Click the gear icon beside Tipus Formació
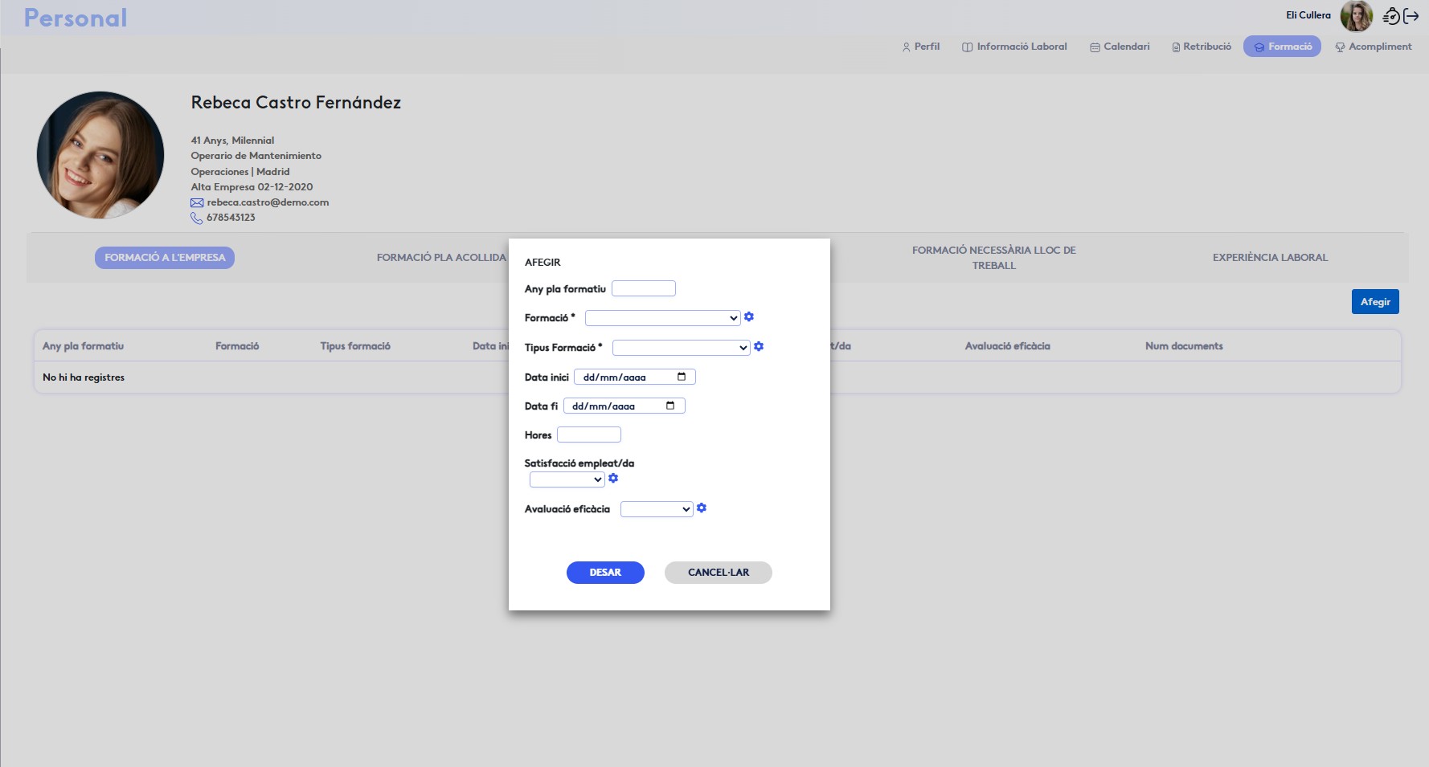The height and width of the screenshot is (767, 1429). click(759, 347)
